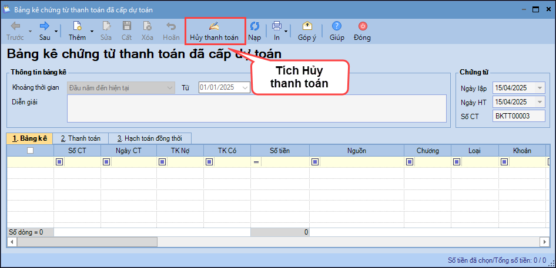Screen dimensions: 556x268
Task: Sort by the Số tiền column header
Action: 280,151
